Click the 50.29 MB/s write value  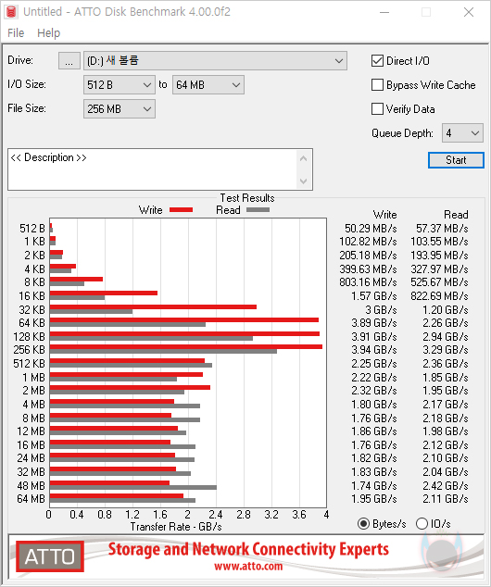click(x=371, y=229)
